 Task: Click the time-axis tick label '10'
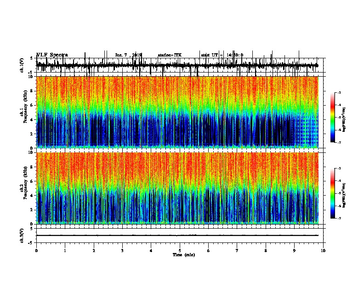pos(323,251)
